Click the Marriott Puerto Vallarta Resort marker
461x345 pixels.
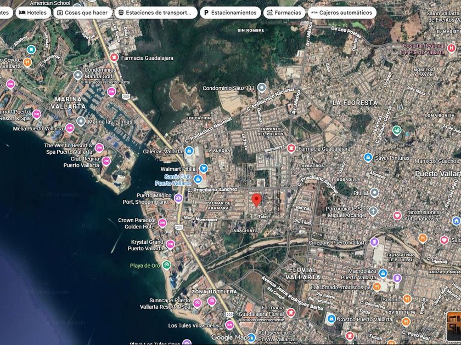(x=36, y=114)
